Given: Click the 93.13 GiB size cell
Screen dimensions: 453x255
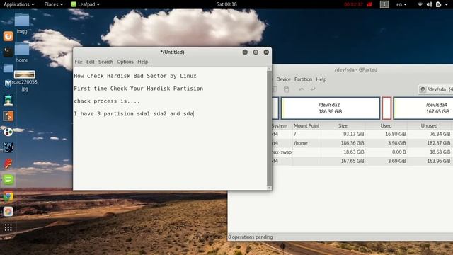Looking at the screenshot, I should pos(354,134).
